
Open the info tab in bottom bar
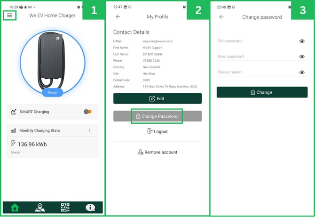(x=90, y=207)
